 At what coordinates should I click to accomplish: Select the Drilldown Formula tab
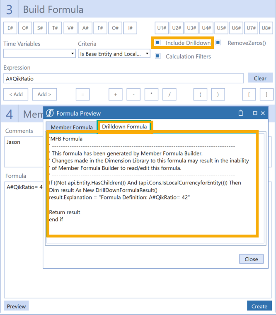[124, 127]
